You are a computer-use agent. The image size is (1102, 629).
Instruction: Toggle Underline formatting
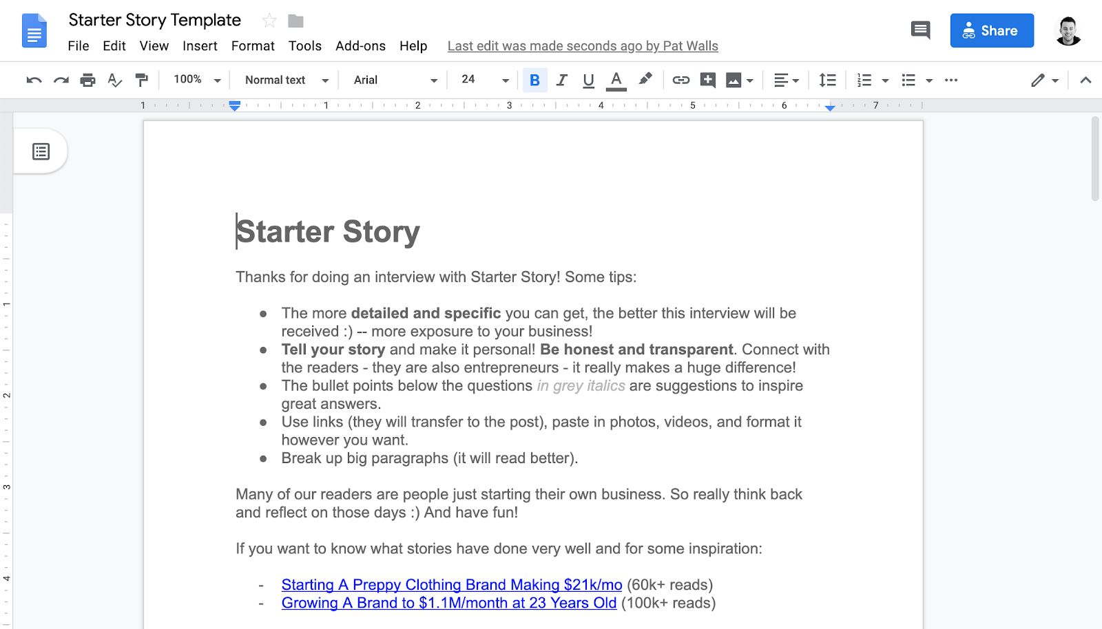point(588,81)
